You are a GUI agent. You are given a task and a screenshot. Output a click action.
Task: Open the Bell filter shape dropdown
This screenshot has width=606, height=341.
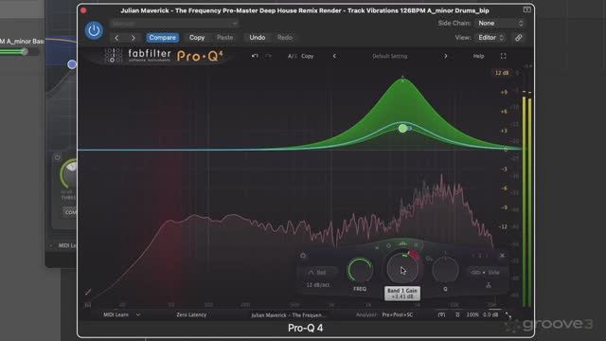coord(321,273)
